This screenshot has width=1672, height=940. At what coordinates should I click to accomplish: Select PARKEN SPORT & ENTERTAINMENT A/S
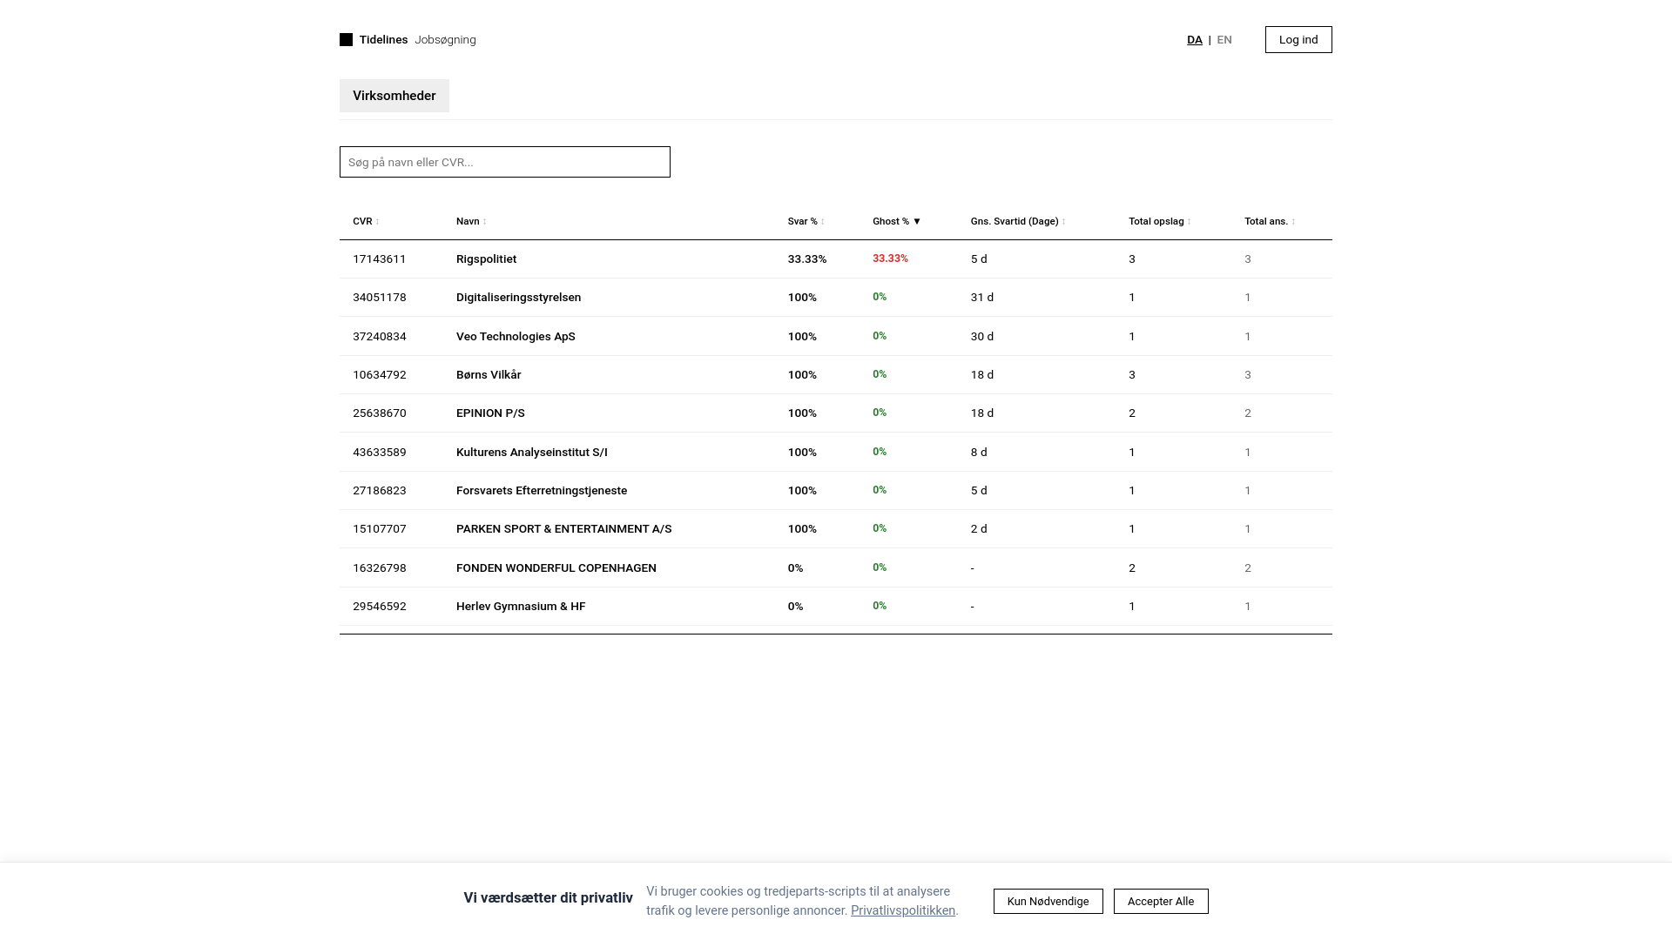[x=564, y=529]
